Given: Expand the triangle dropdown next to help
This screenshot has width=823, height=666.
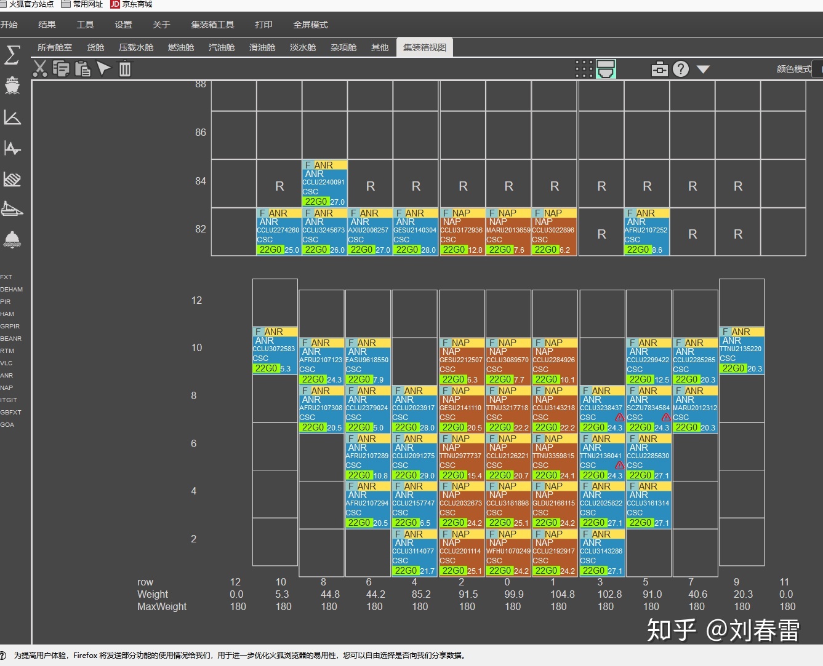Looking at the screenshot, I should 703,69.
